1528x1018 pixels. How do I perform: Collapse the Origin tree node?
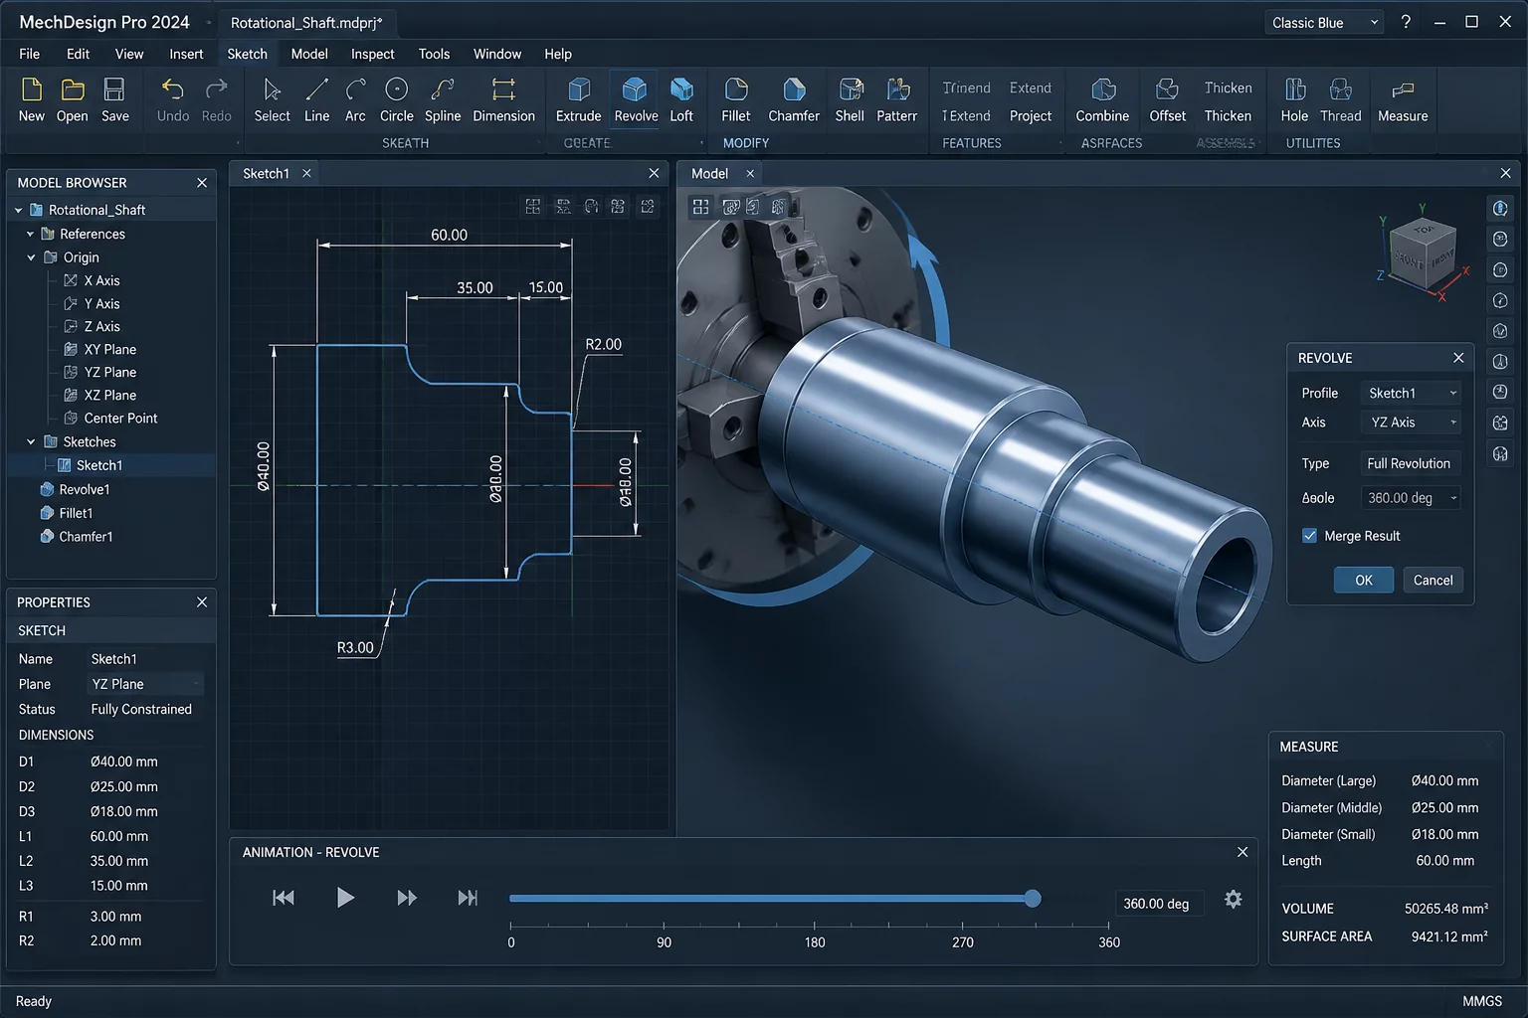coord(31,257)
